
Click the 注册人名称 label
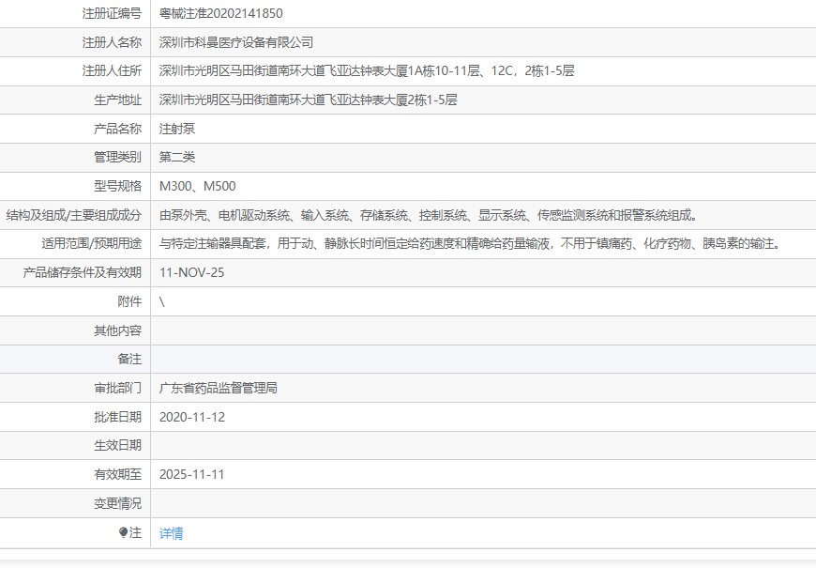pyautogui.click(x=112, y=42)
